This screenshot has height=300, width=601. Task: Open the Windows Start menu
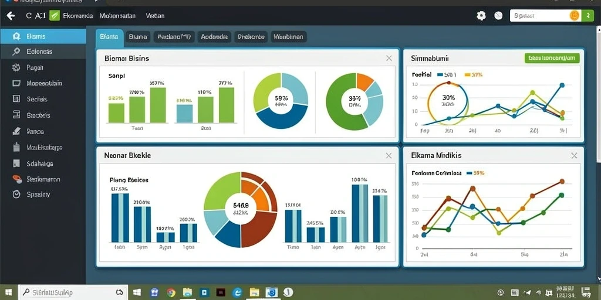click(x=8, y=292)
